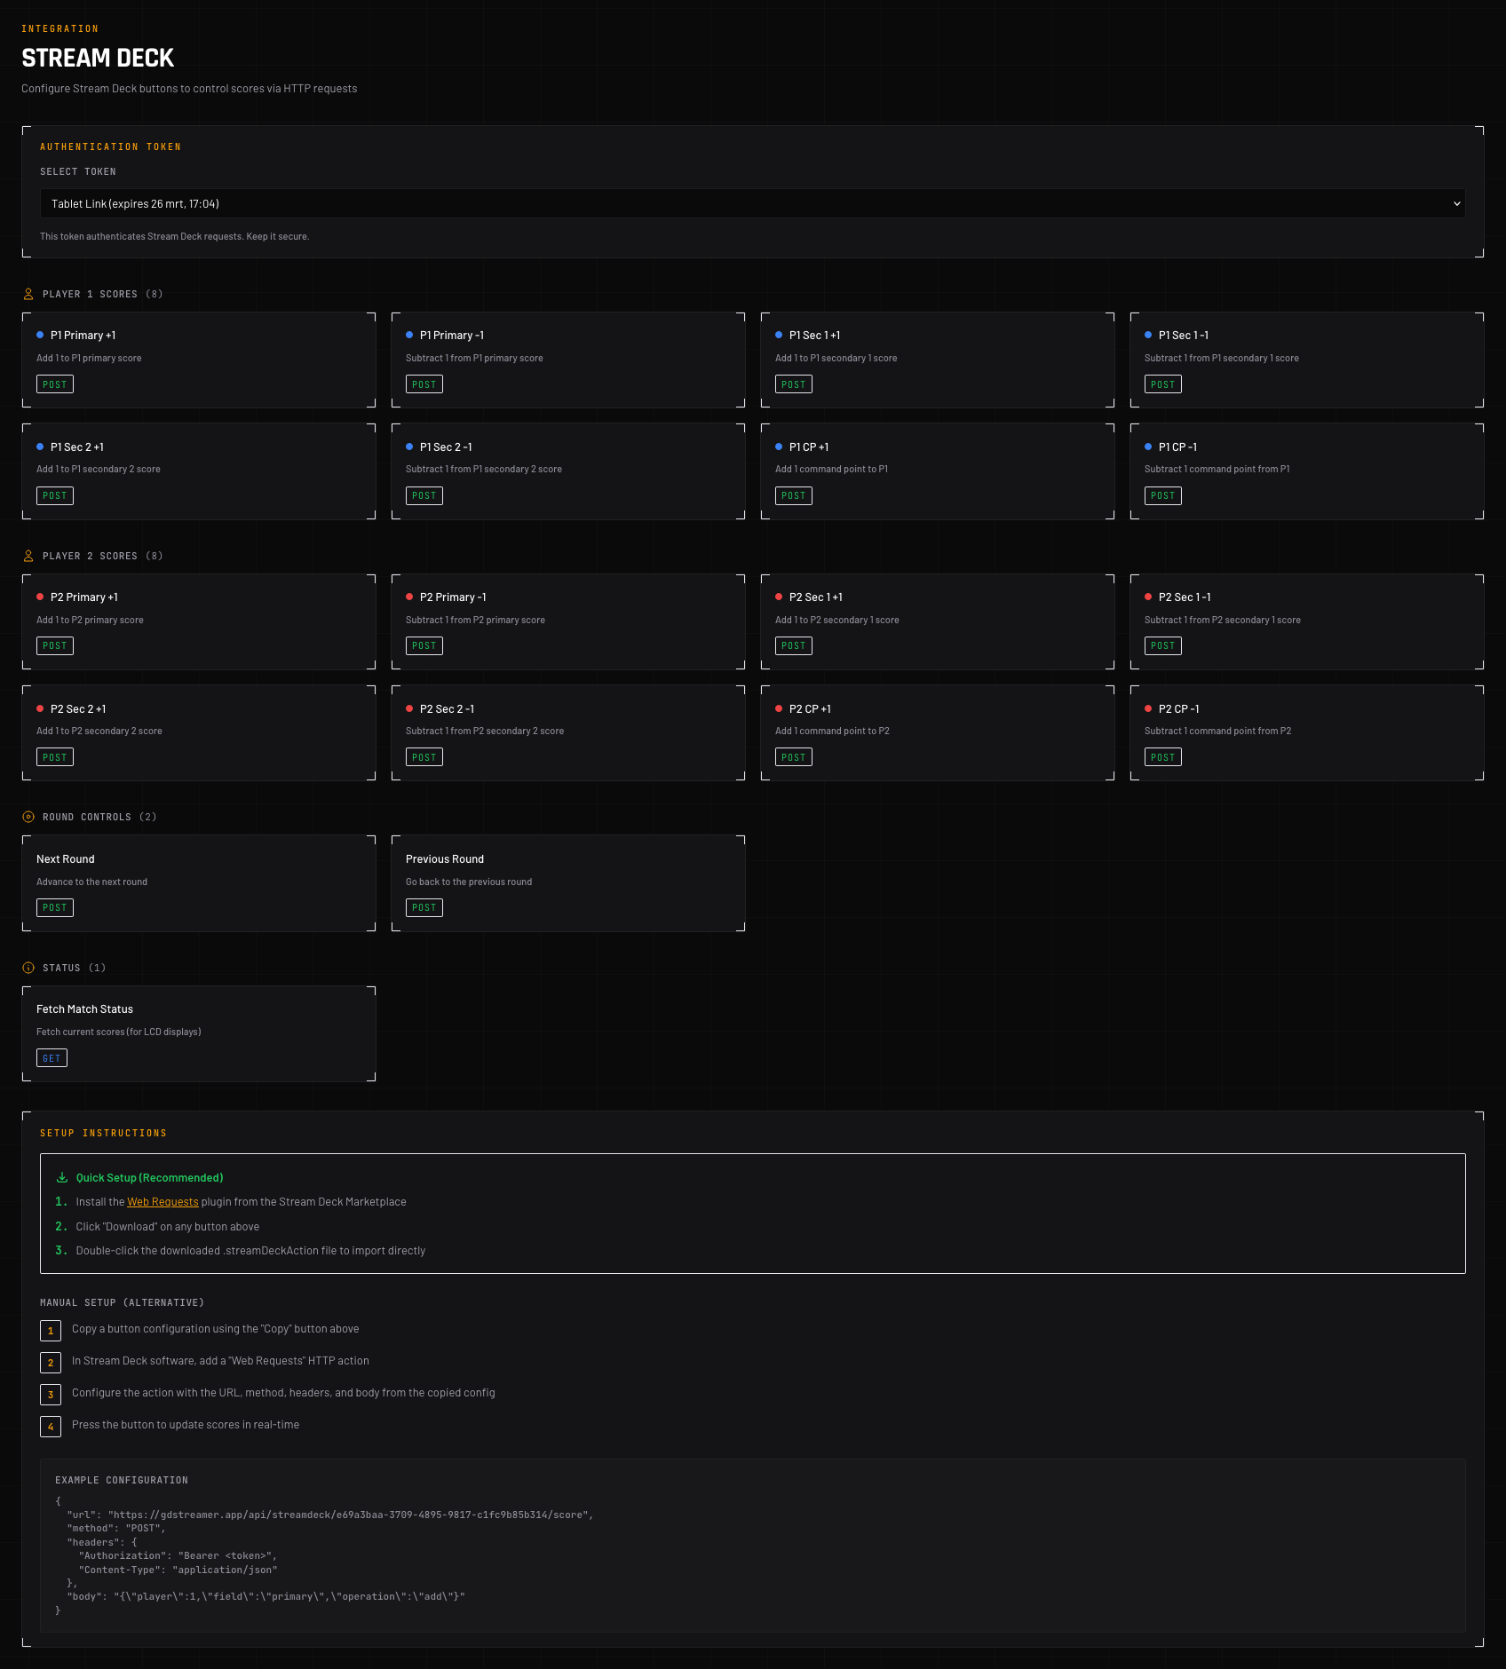Click 'Subtract 1 command point from P2' description

point(1218,732)
